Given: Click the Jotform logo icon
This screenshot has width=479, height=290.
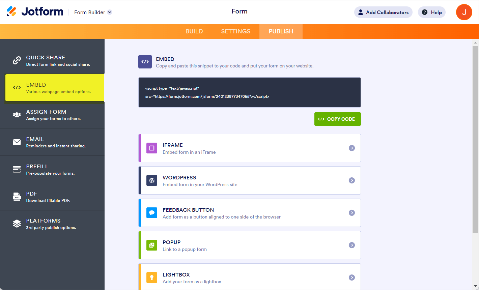Looking at the screenshot, I should (x=11, y=11).
